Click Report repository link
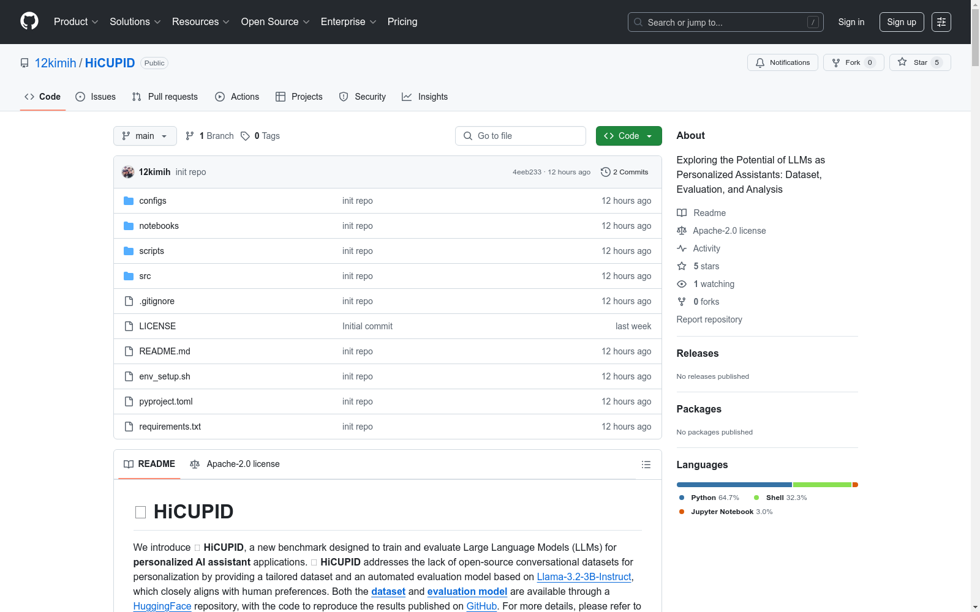980x612 pixels. pyautogui.click(x=709, y=319)
